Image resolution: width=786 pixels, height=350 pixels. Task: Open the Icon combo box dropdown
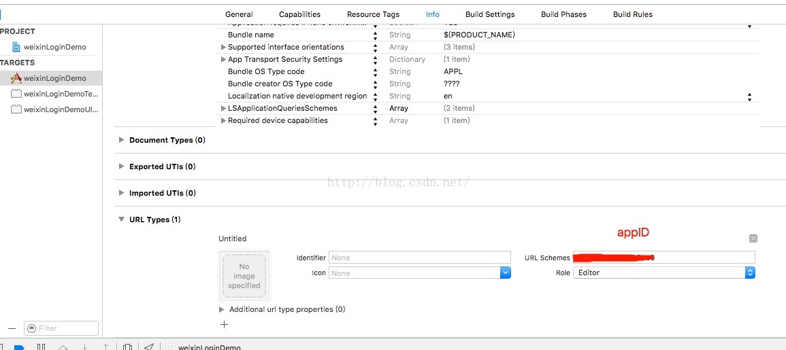[505, 273]
